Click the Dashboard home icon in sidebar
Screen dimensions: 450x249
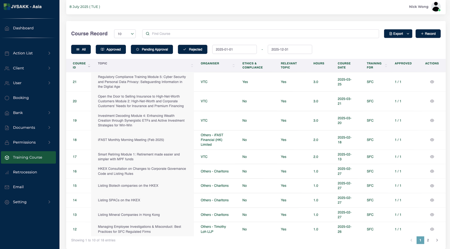pyautogui.click(x=7, y=28)
